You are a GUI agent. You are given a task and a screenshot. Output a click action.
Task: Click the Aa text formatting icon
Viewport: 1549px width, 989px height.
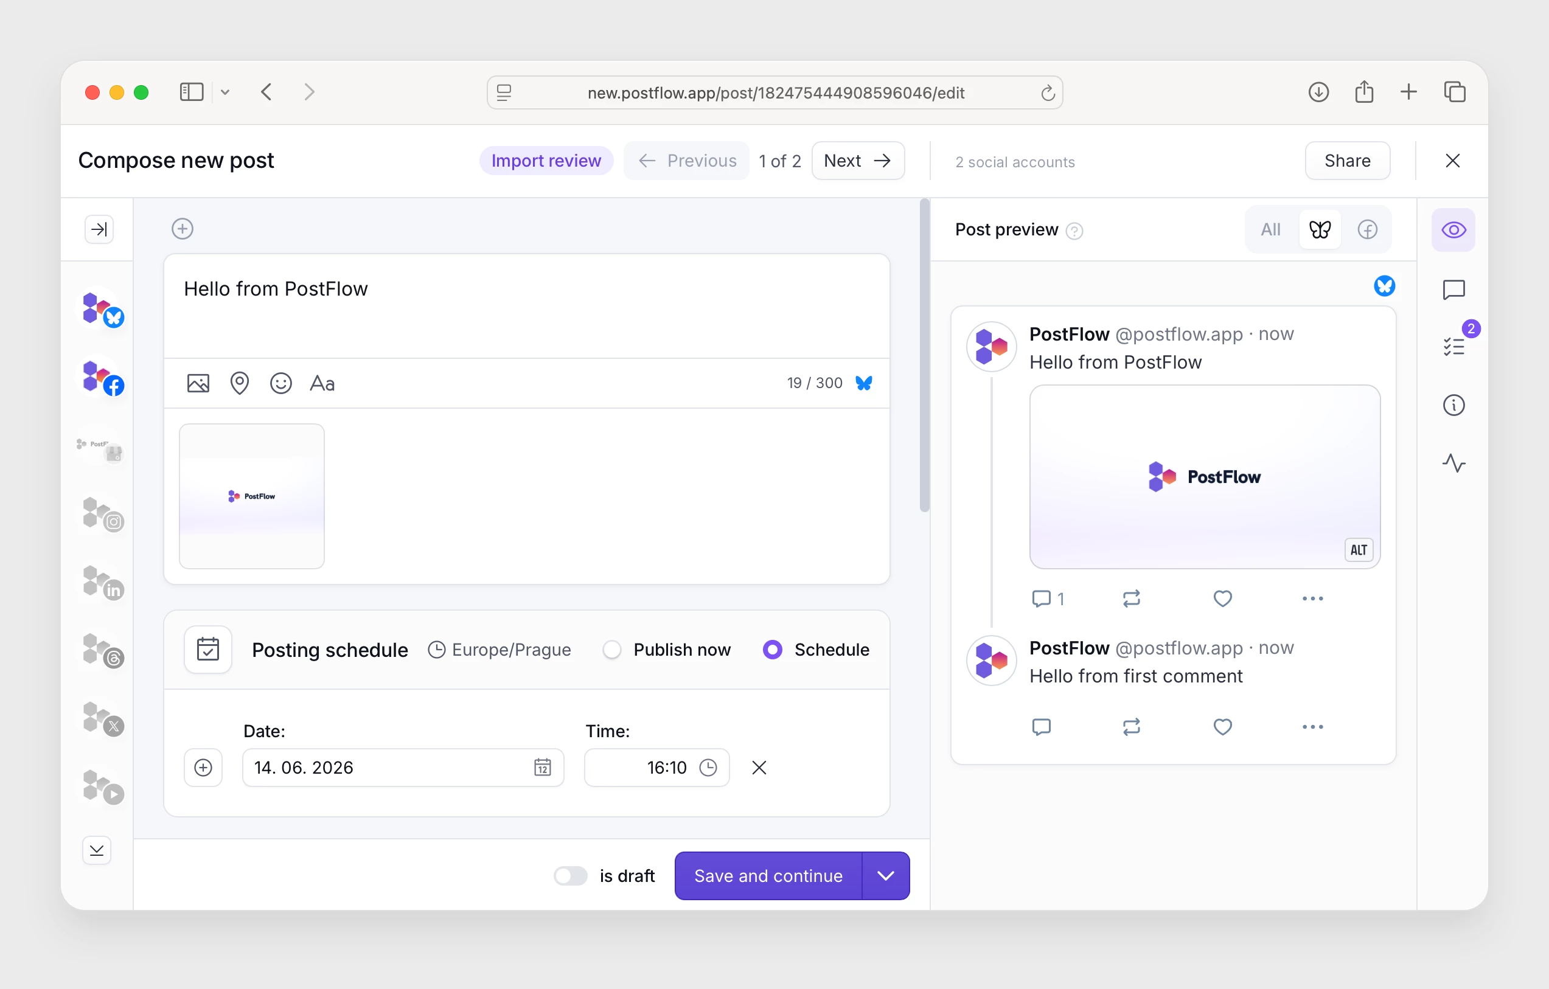pos(322,383)
